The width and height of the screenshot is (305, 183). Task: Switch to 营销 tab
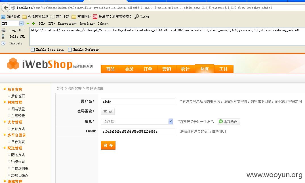[167, 69]
